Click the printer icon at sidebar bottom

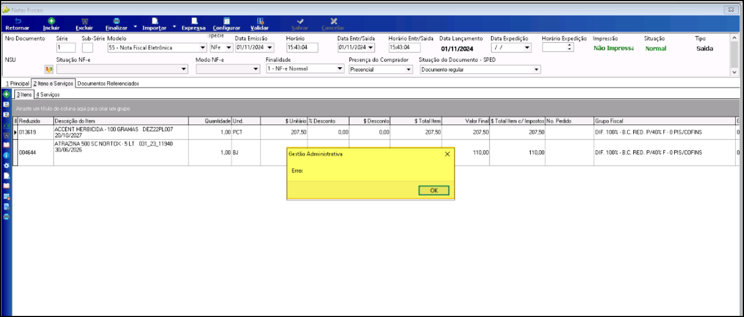click(x=7, y=216)
